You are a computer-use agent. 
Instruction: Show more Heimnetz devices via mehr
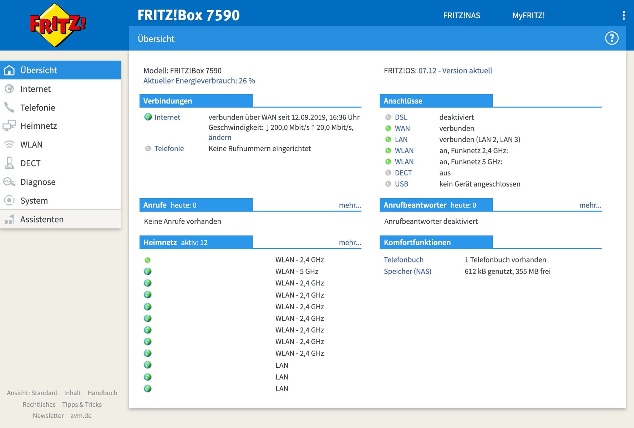(x=350, y=243)
